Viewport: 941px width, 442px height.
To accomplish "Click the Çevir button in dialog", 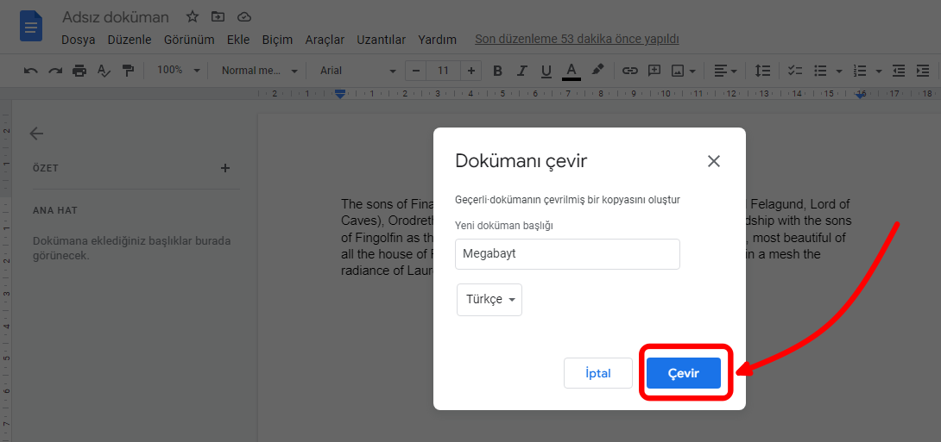I will coord(683,373).
